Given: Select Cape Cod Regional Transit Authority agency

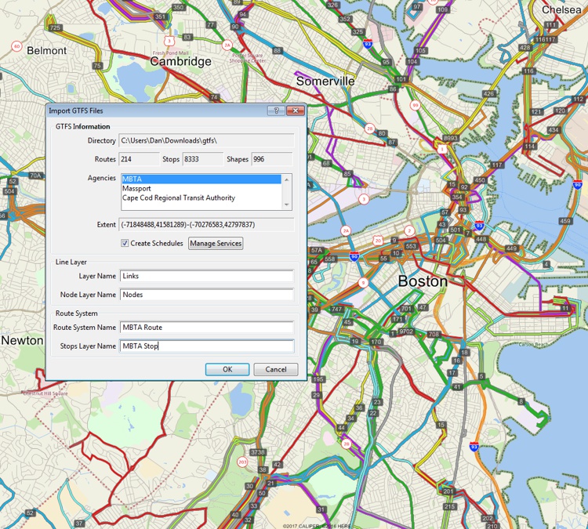Looking at the screenshot, I should pyautogui.click(x=201, y=198).
